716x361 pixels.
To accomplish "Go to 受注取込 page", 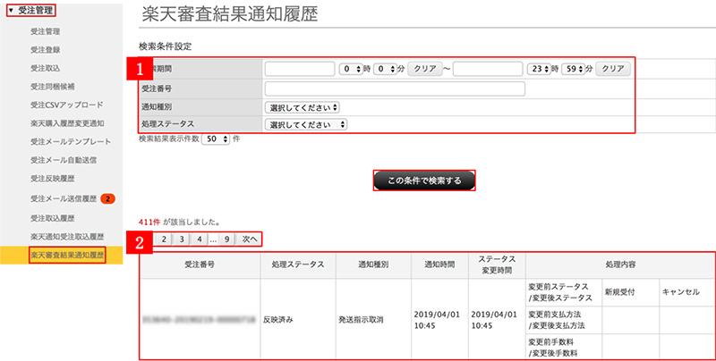I will 46,68.
